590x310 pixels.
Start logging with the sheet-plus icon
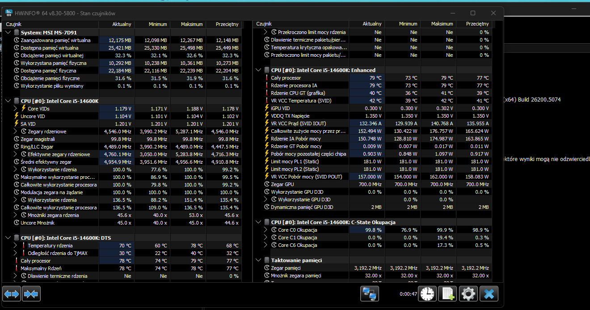(447, 294)
